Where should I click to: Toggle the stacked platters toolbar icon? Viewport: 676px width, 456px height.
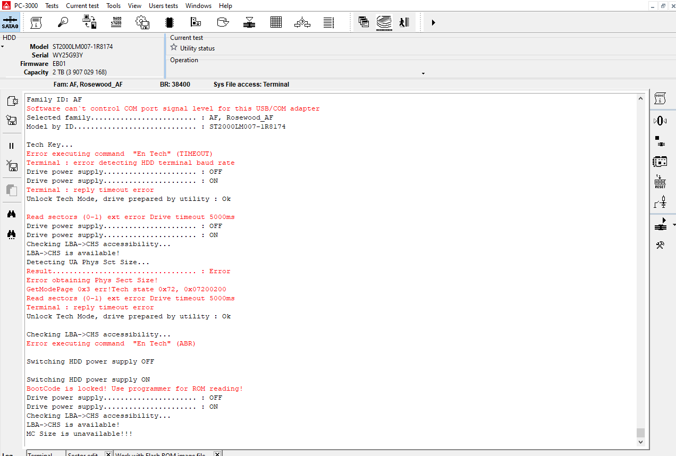(x=384, y=22)
